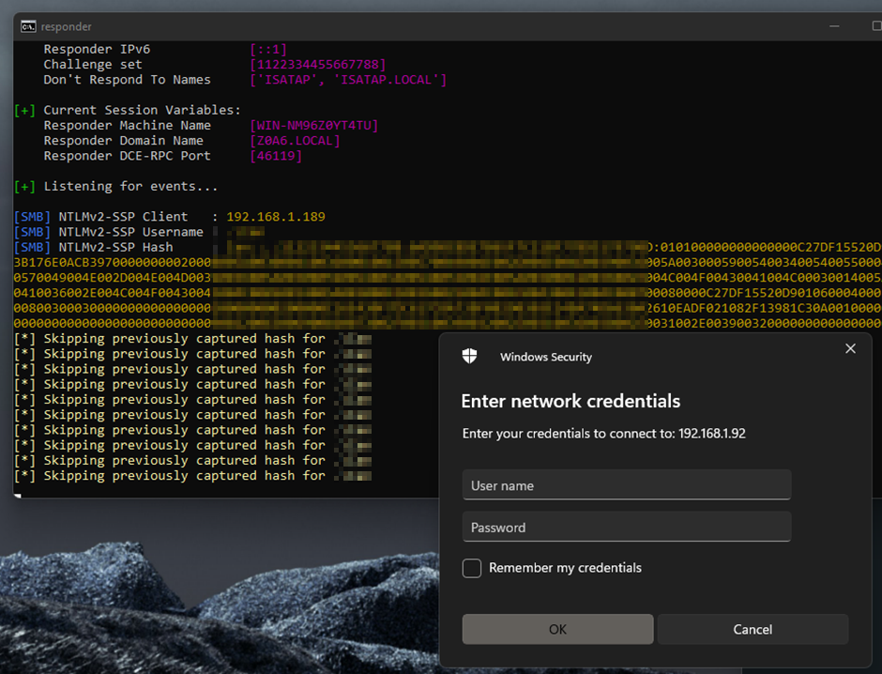Screen dimensions: 882x674
Task: Click 'Windows Security' dialog title
Action: 546,357
